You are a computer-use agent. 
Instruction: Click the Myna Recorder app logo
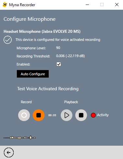(x=5, y=5)
